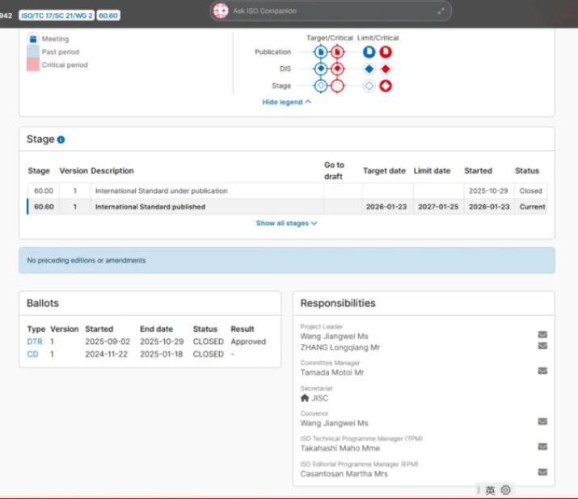Screen dimensions: 578x499
Task: Email Takahashi Maho using envelope icon
Action: tap(542, 447)
